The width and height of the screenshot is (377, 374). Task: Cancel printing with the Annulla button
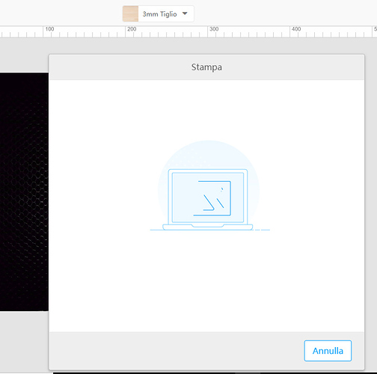coord(328,351)
